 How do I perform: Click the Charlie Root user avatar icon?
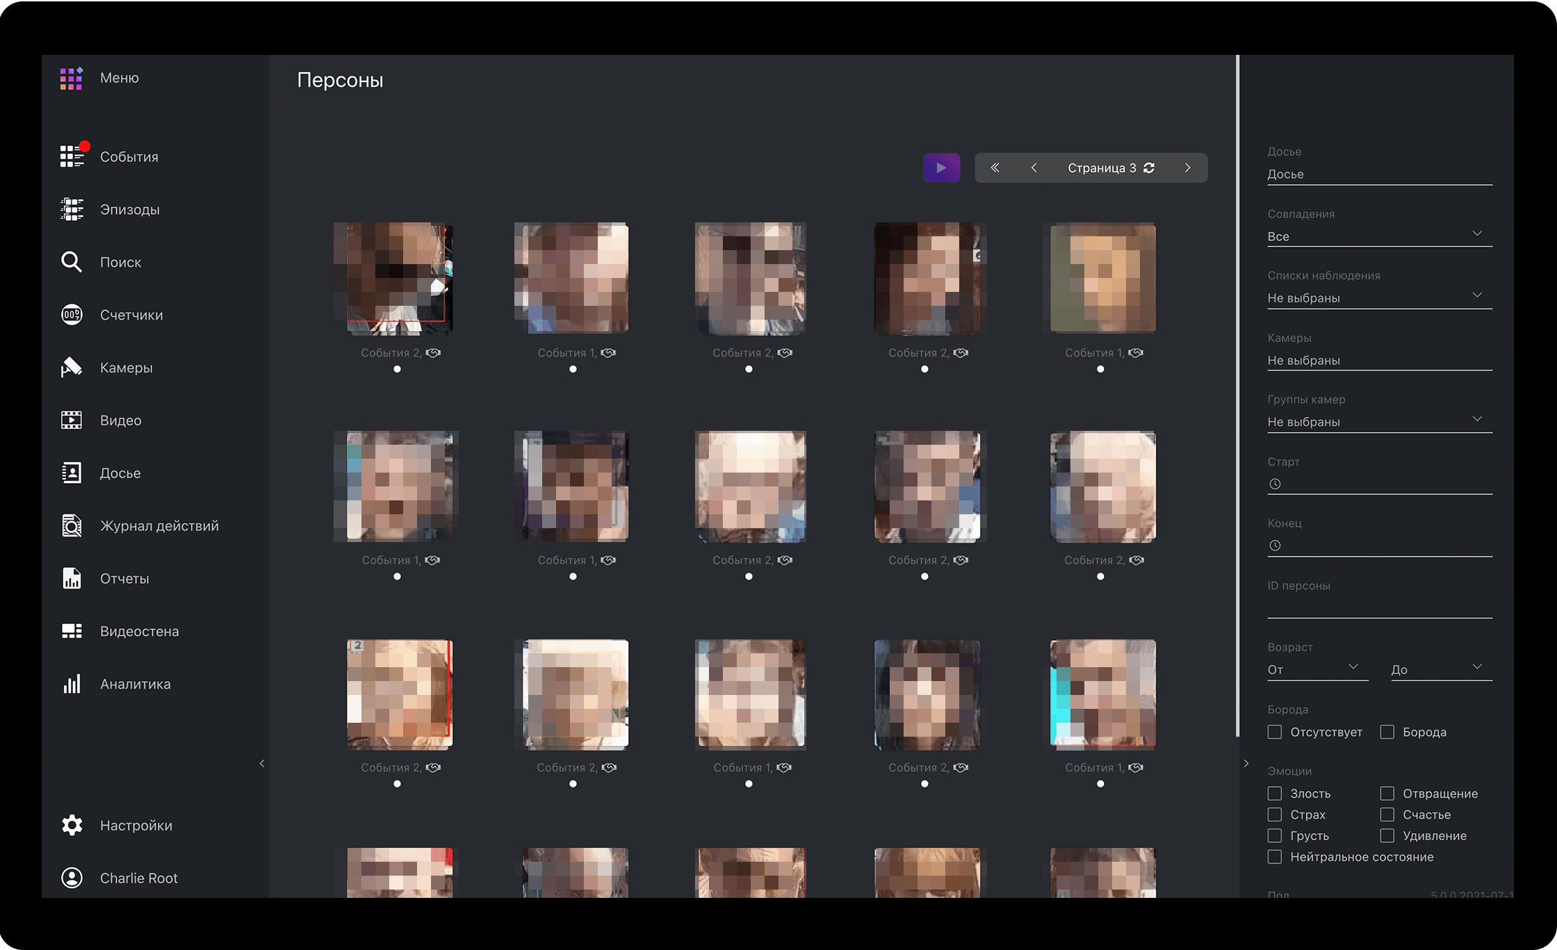72,878
